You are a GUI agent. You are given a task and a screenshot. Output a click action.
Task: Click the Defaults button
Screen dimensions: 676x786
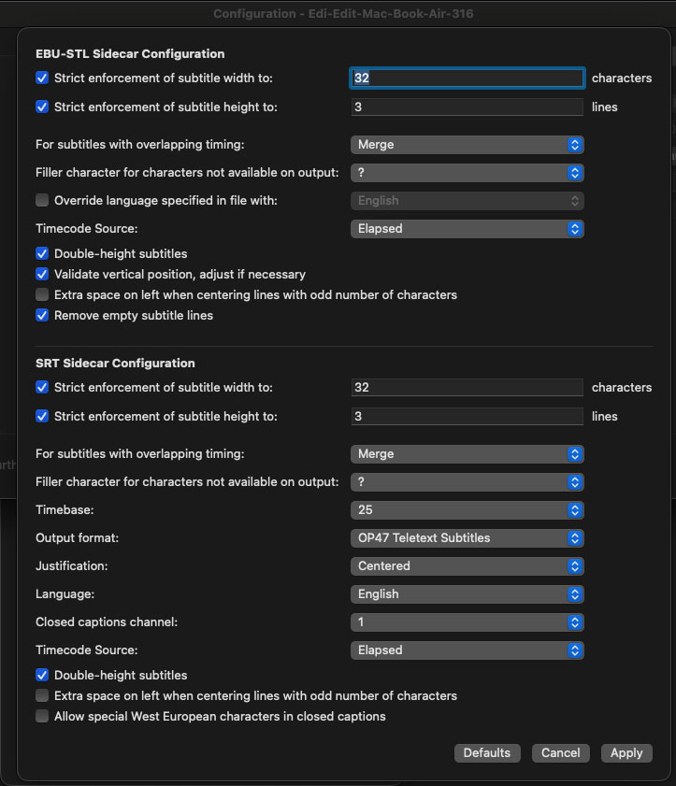(x=487, y=752)
